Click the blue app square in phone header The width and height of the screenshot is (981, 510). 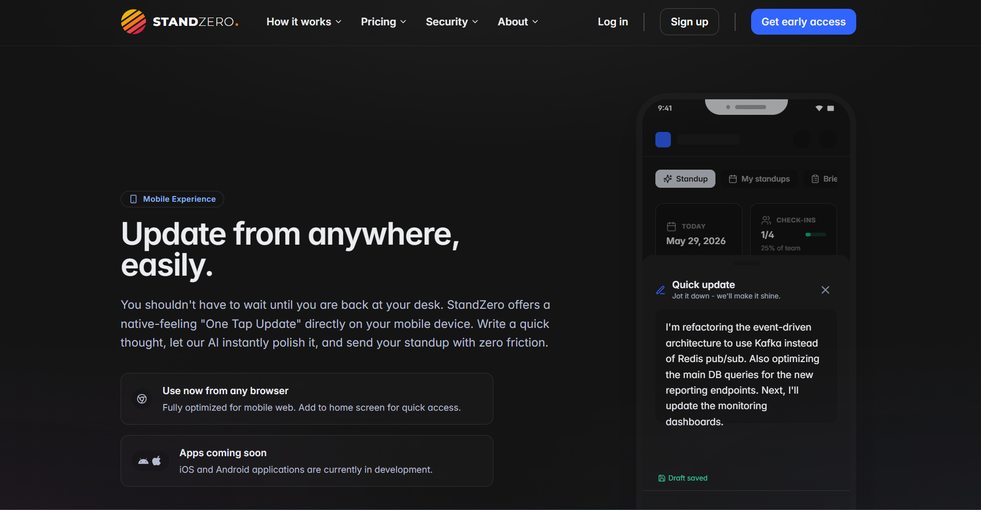click(663, 140)
